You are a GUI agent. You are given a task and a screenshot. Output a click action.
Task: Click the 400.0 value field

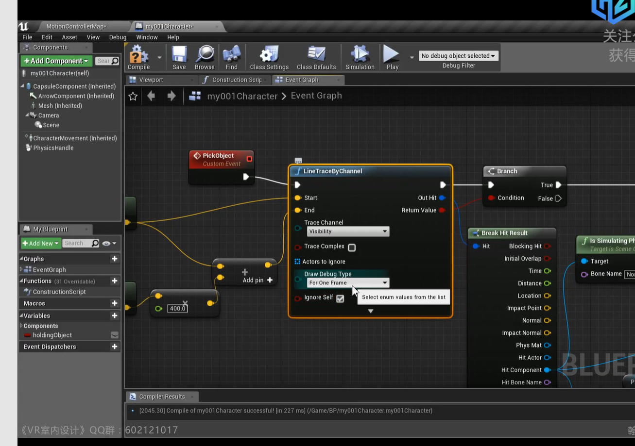coord(177,308)
